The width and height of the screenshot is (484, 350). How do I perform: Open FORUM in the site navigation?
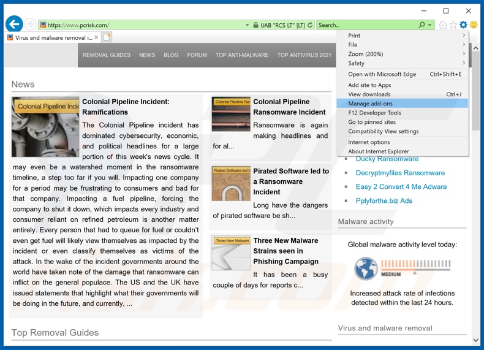pos(197,55)
